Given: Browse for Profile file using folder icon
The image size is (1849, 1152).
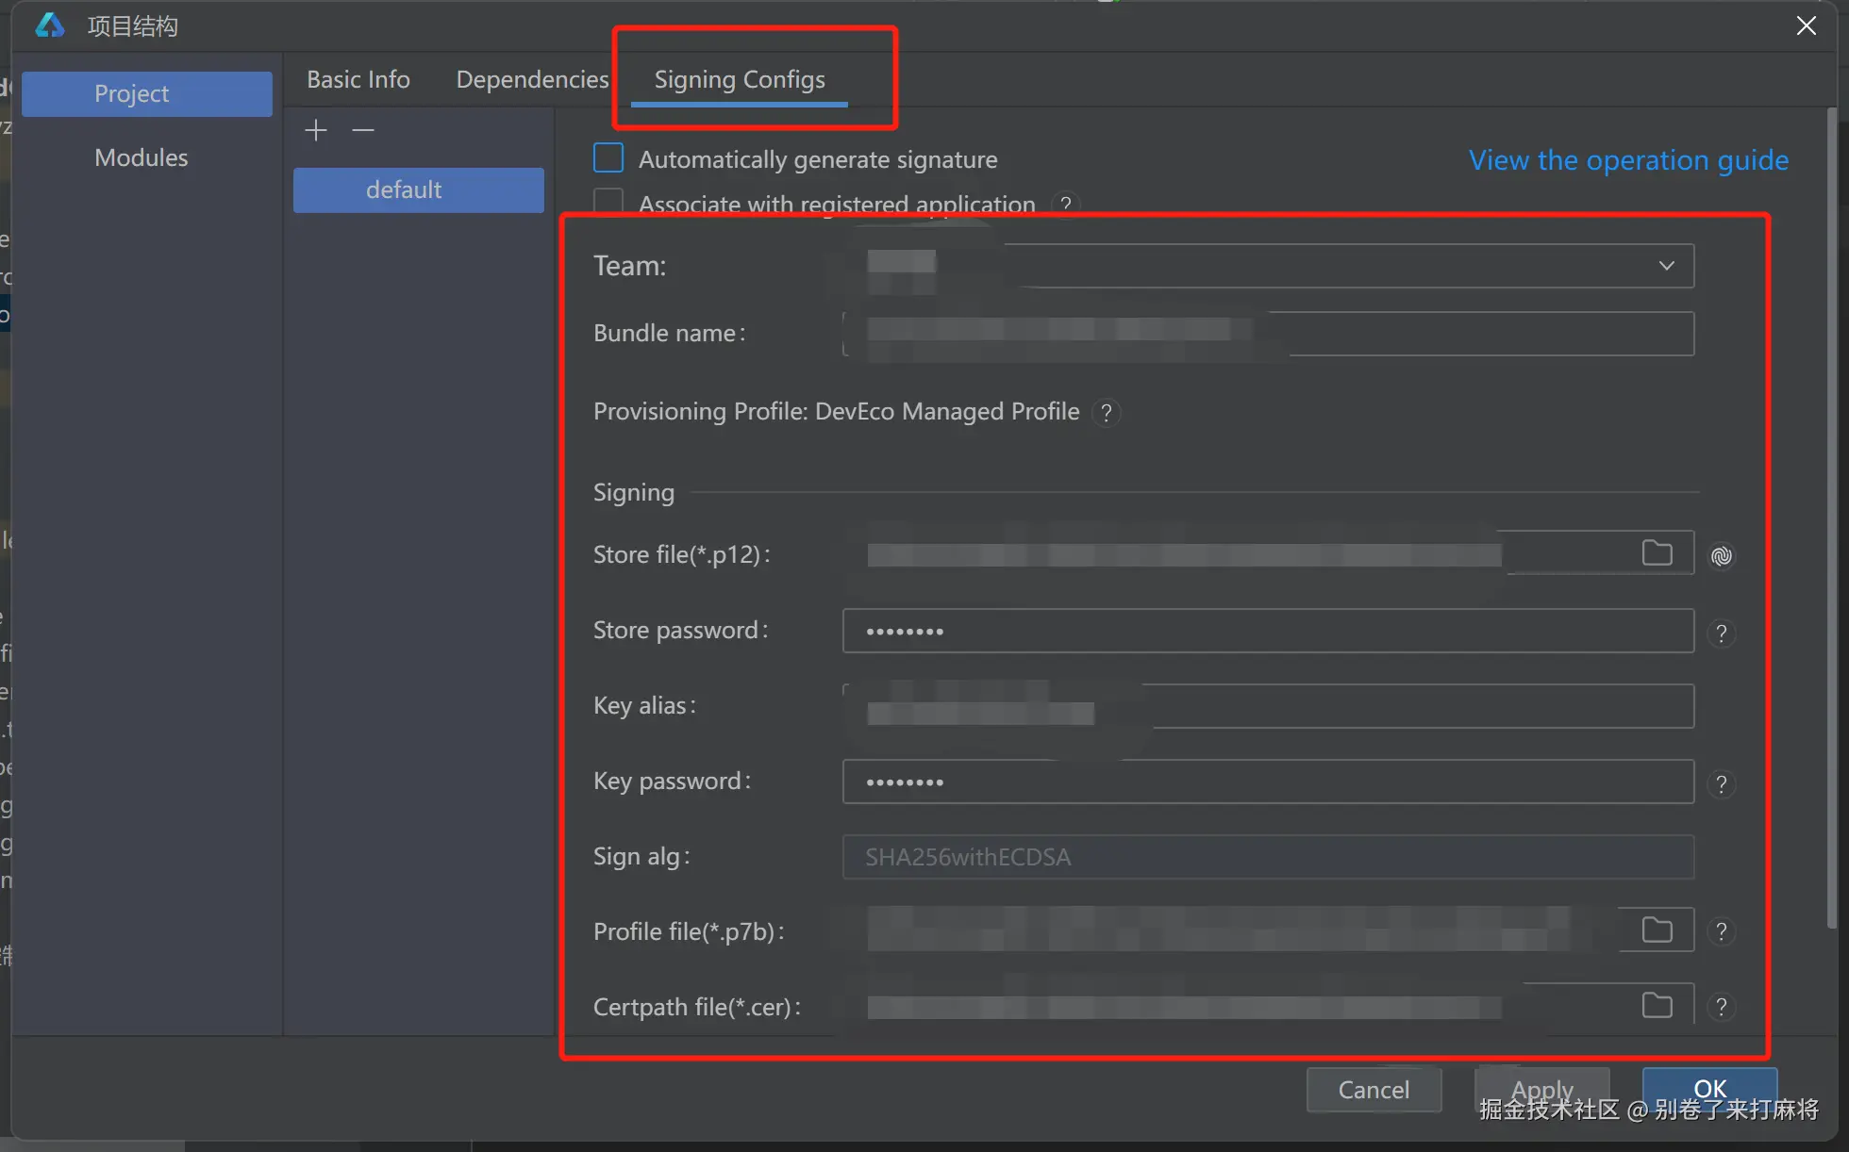Looking at the screenshot, I should tap(1657, 930).
